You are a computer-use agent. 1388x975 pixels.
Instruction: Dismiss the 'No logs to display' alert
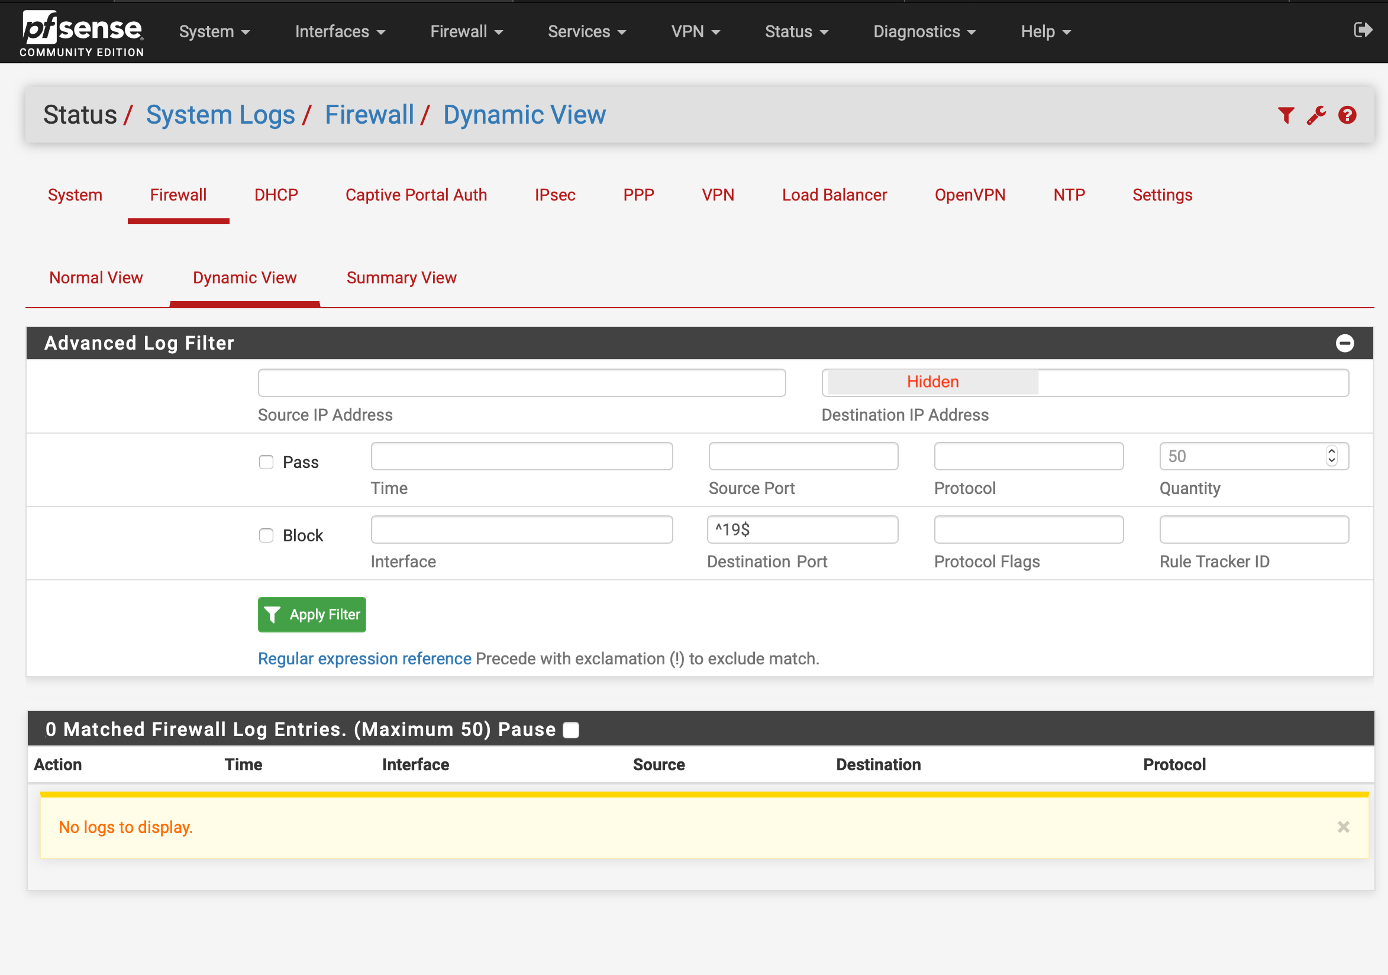coord(1343,827)
